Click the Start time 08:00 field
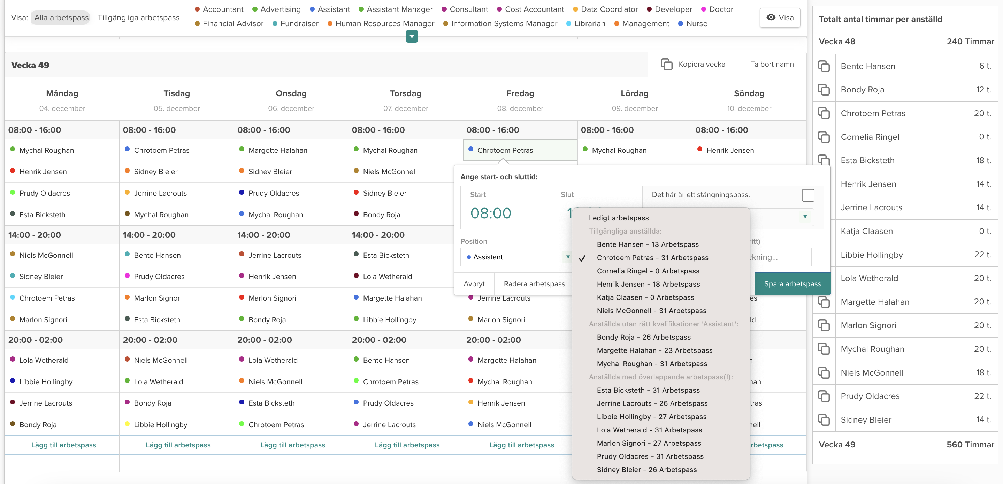The image size is (1003, 484). (x=491, y=213)
